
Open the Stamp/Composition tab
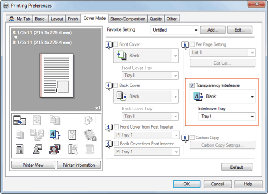[128, 19]
